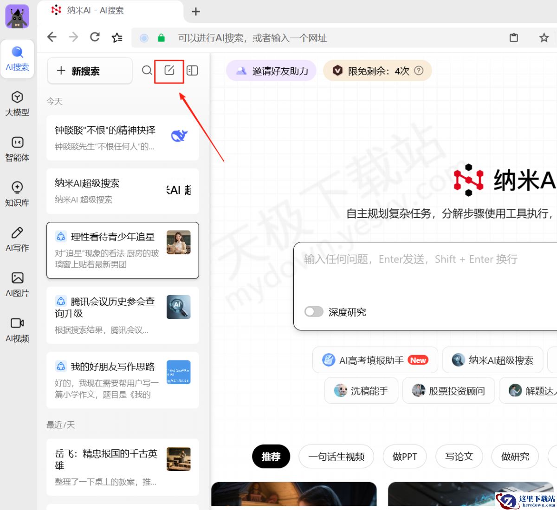Viewport: 557px width, 510px height.
Task: Select the 做研究 category tab
Action: click(x=515, y=457)
